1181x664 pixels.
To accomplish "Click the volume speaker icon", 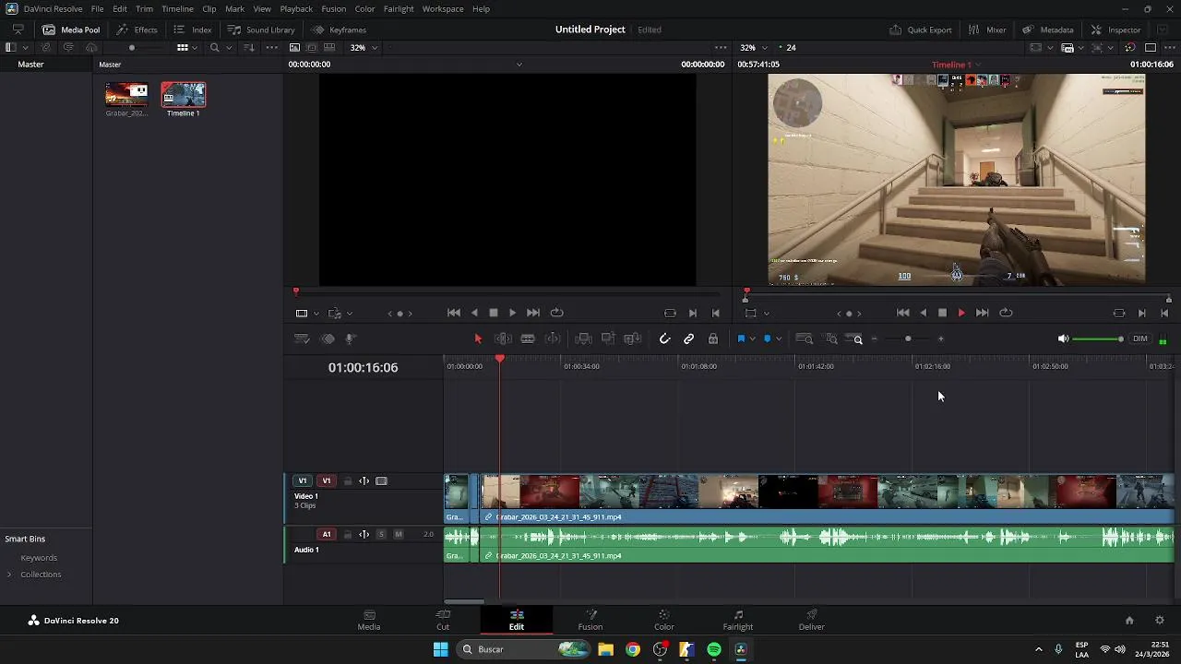I will [x=1063, y=339].
